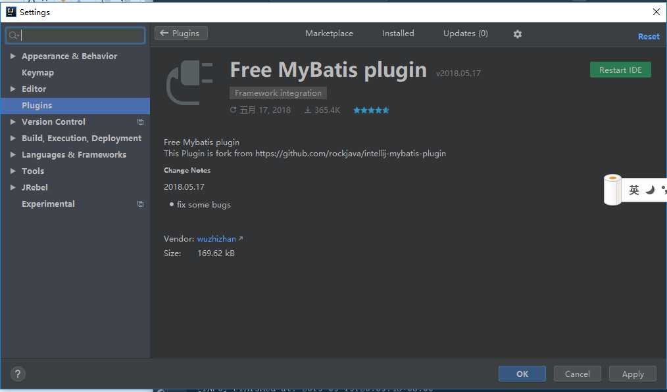
Task: Expand the Appearance & Behavior tree arrow
Action: (12, 56)
